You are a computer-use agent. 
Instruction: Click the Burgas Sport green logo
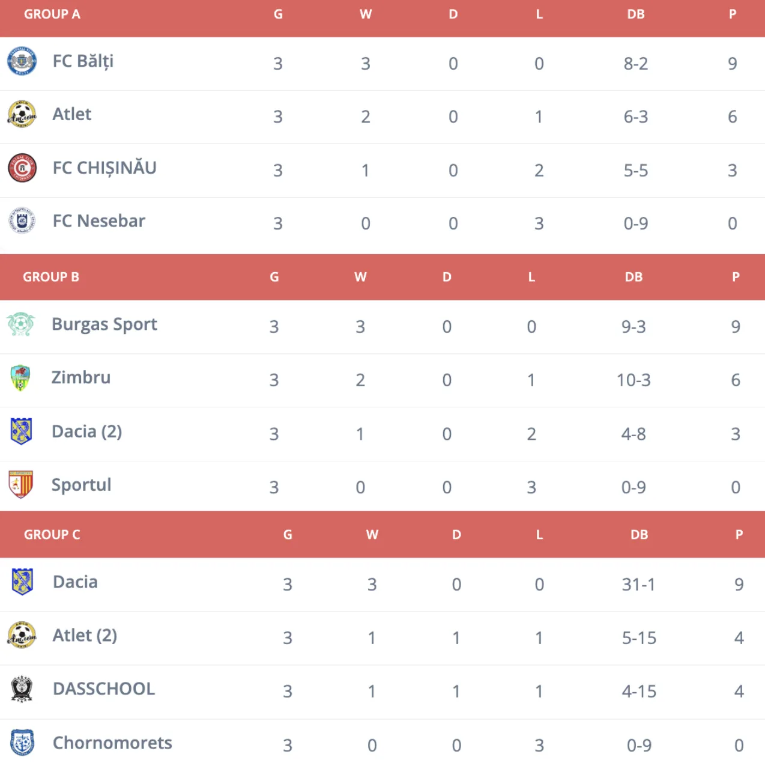click(x=21, y=324)
